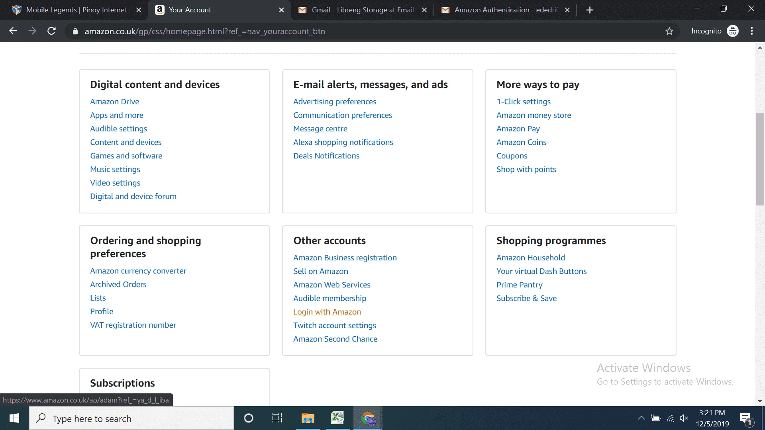Switch to the Amazon Authentication tab
765x430 pixels.
tap(506, 10)
